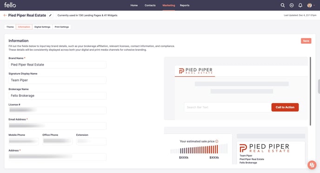
Task: Open the user avatar menu
Action: point(311,5)
